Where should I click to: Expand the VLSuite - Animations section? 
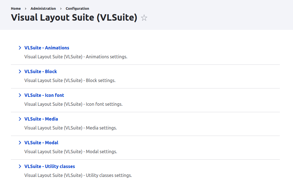coord(20,48)
